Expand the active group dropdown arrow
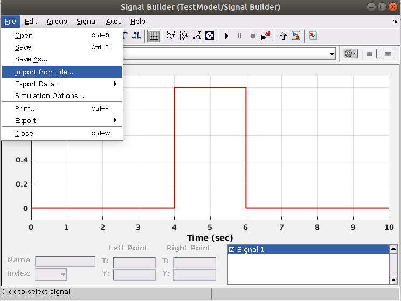The height and width of the screenshot is (301, 401). coord(331,54)
